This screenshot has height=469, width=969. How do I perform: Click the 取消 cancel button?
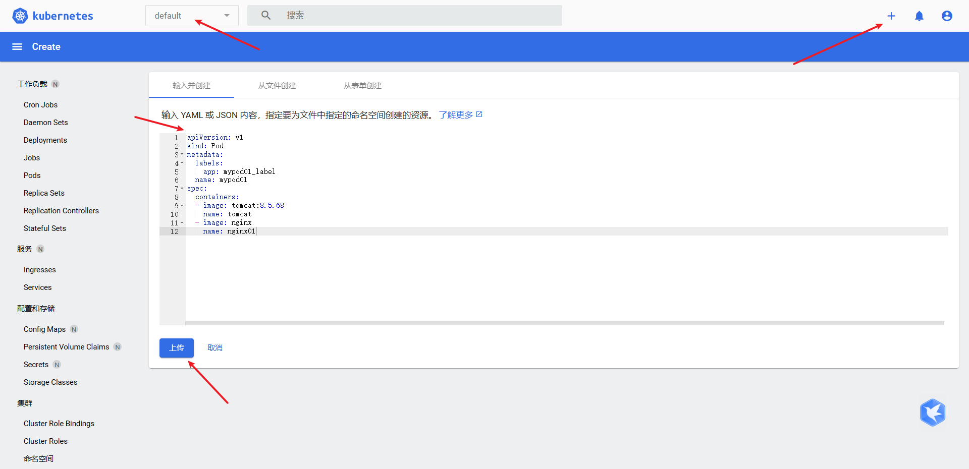tap(215, 348)
